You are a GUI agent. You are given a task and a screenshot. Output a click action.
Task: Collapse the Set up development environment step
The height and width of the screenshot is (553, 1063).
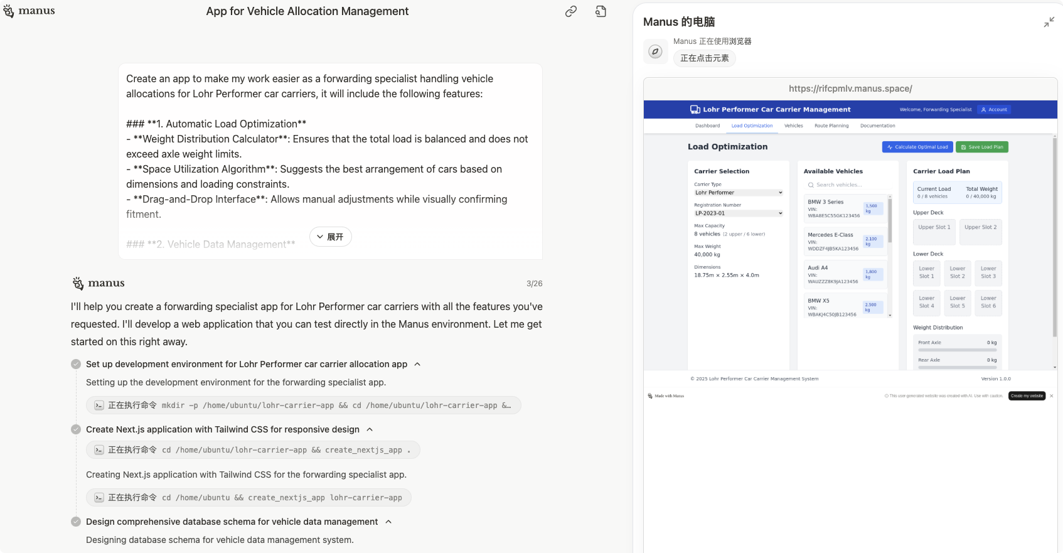coord(417,364)
